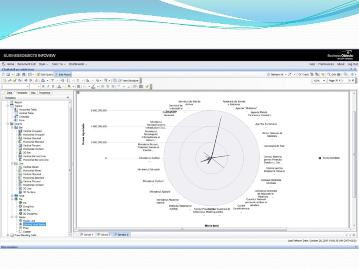
Task: Select the 3D Pie chart template
Action: [26, 210]
